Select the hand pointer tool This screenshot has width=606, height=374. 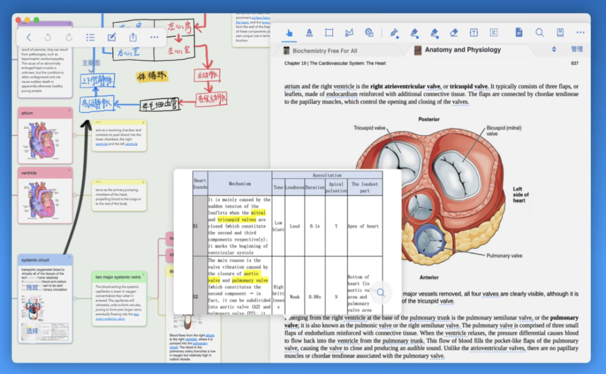tap(289, 33)
